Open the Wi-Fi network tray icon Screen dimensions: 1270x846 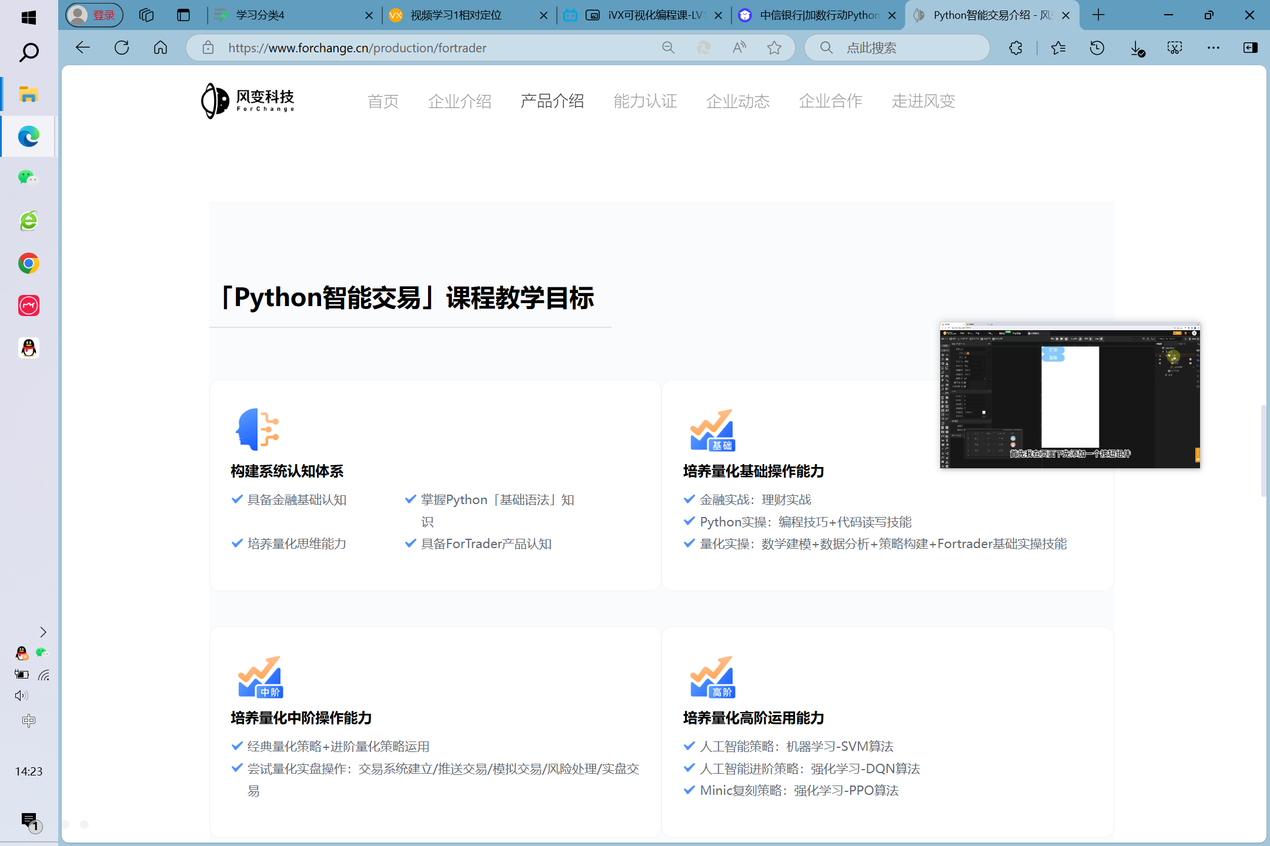pos(44,674)
